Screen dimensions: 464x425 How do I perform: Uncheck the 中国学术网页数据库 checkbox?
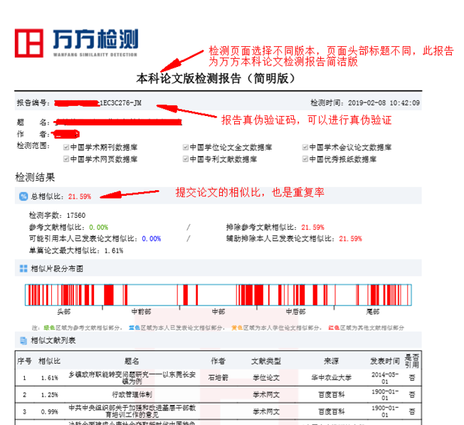click(x=65, y=159)
